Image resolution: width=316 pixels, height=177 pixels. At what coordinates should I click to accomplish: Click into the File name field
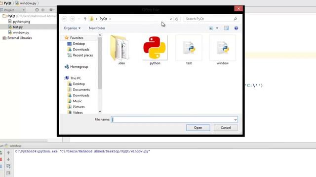pos(174,119)
